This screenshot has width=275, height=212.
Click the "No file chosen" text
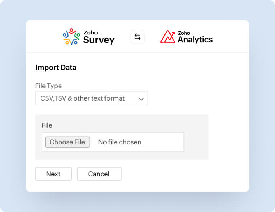click(120, 142)
